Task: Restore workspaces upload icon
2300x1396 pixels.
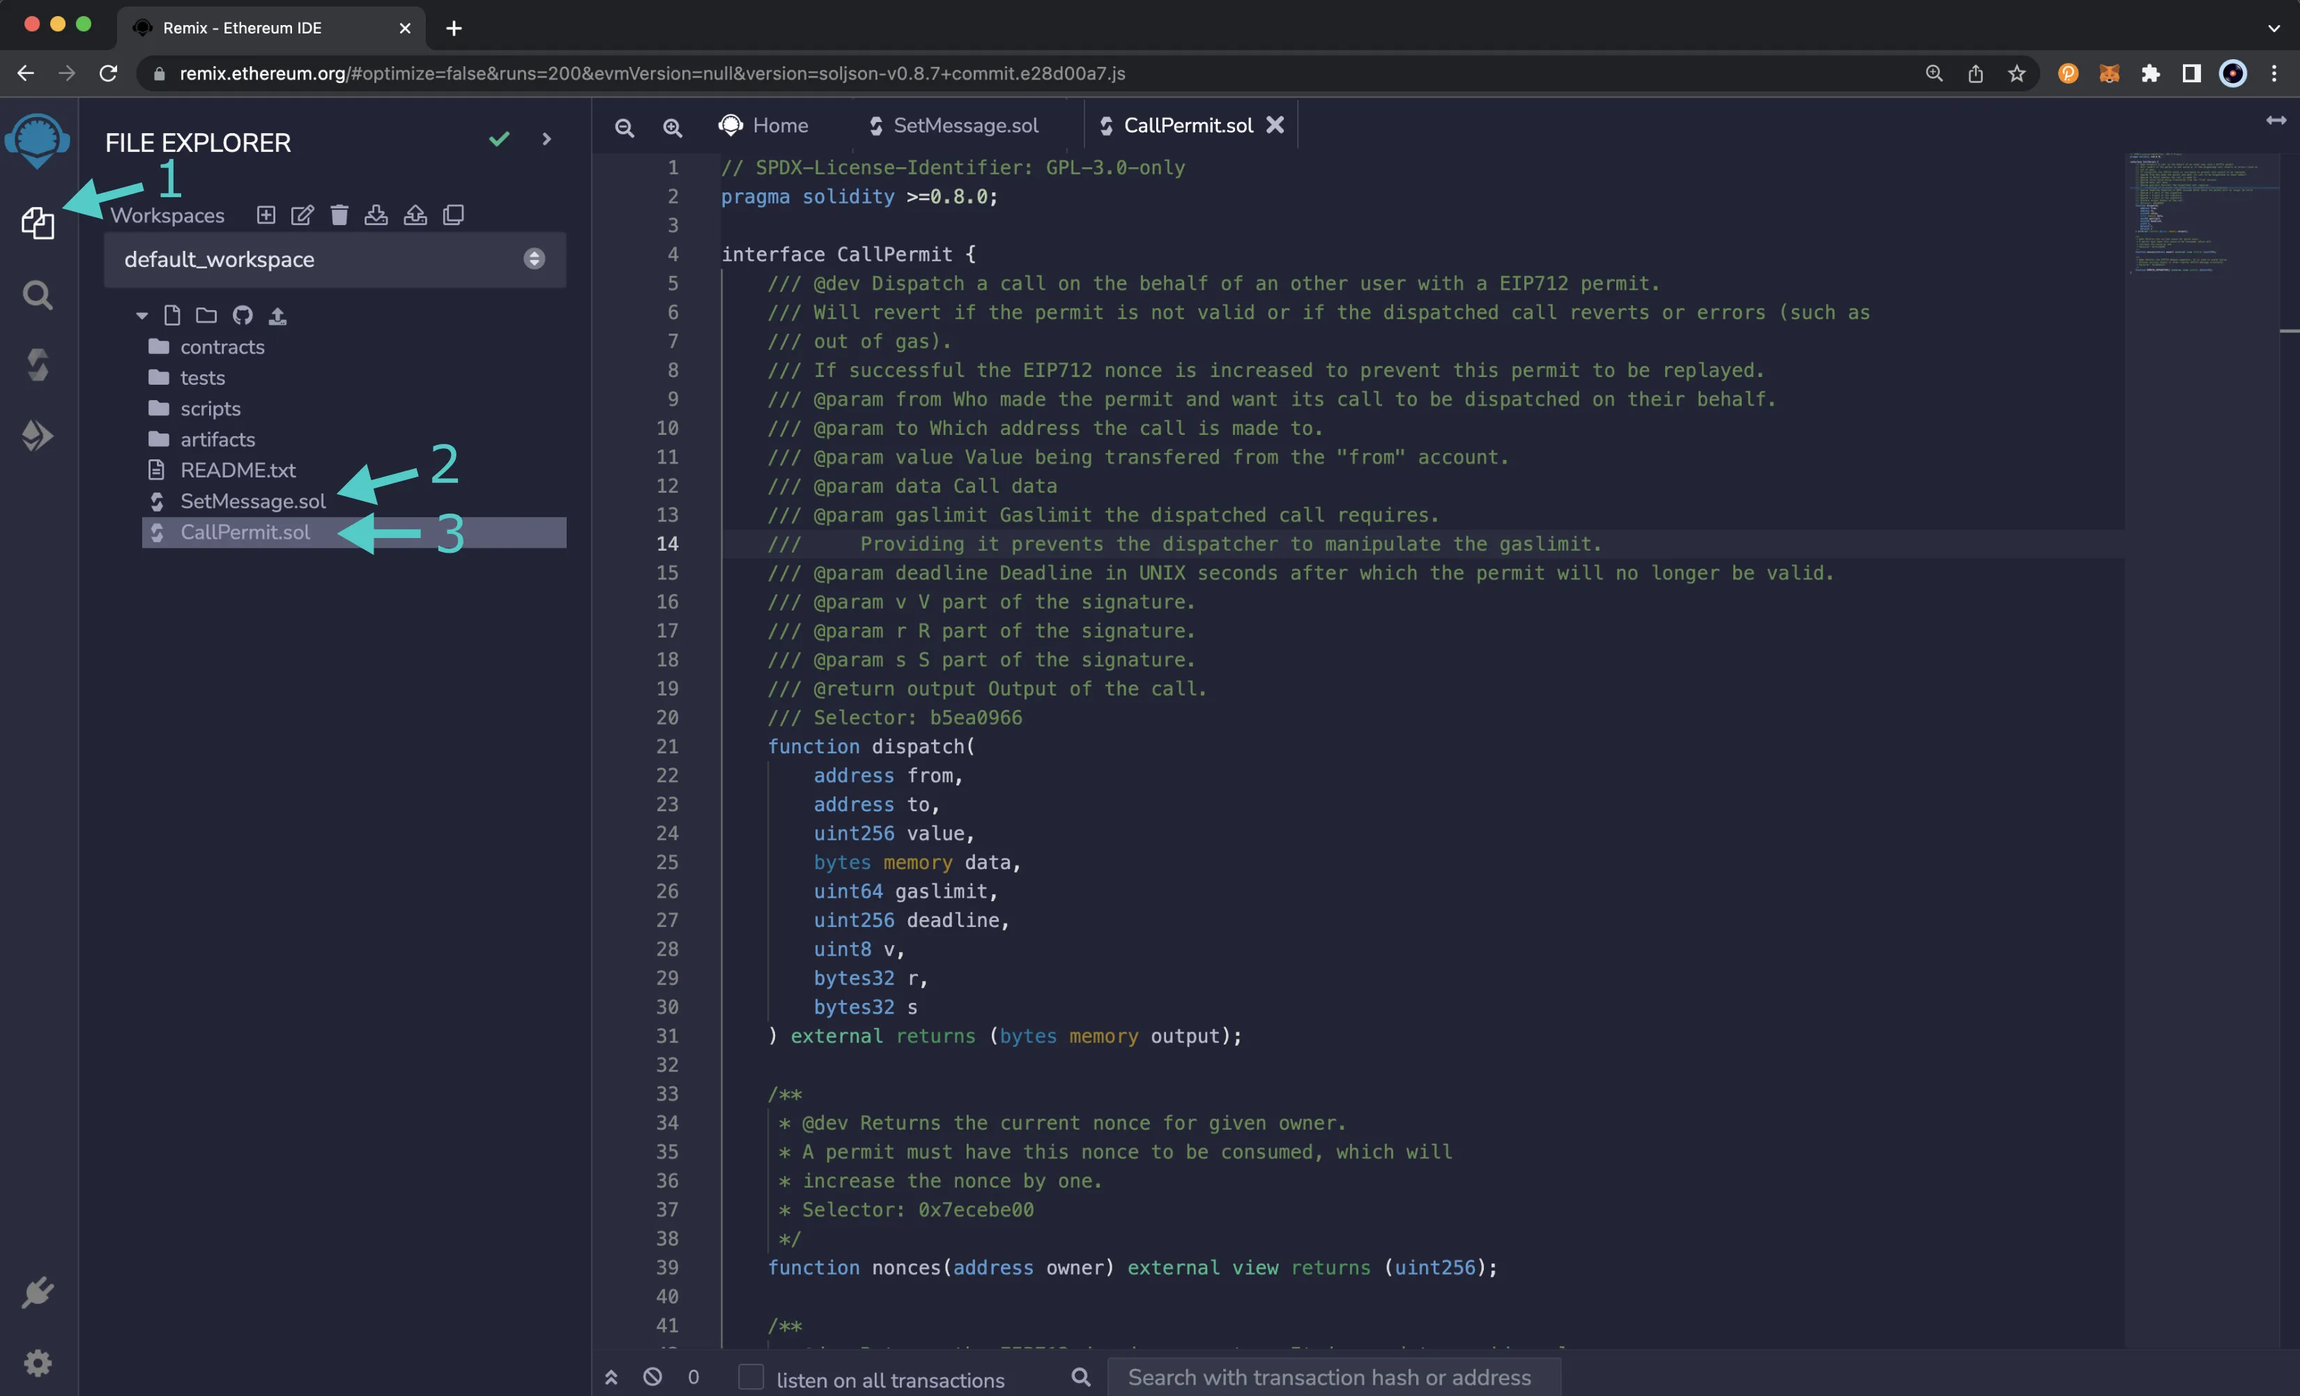Action: click(415, 215)
